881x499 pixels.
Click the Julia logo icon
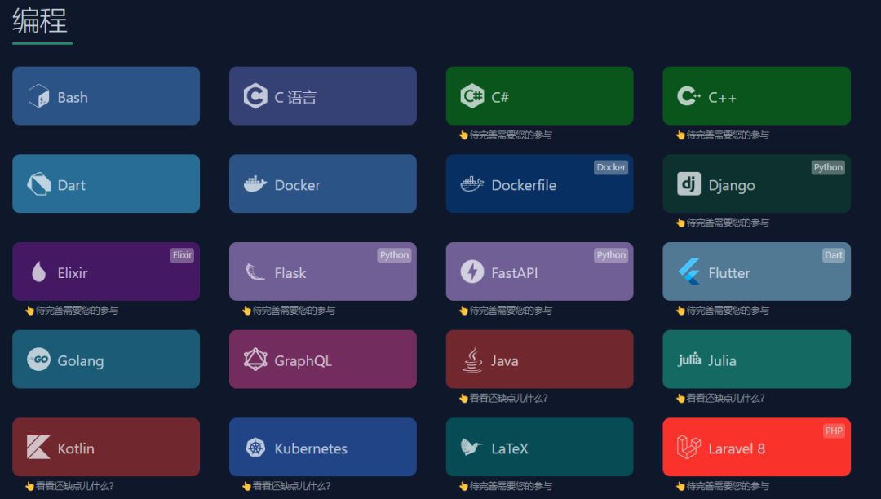[688, 359]
